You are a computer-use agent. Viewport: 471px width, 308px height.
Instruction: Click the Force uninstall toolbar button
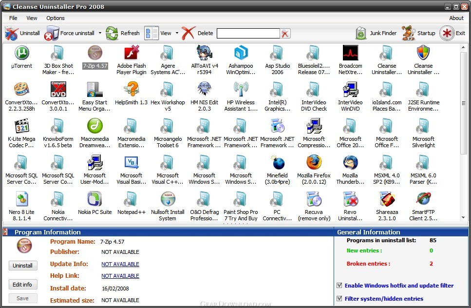click(70, 33)
